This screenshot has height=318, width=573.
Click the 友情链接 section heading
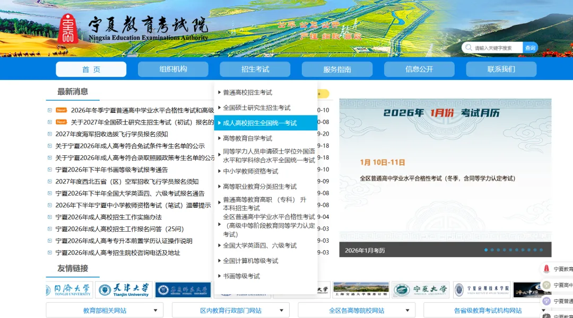pyautogui.click(x=72, y=268)
